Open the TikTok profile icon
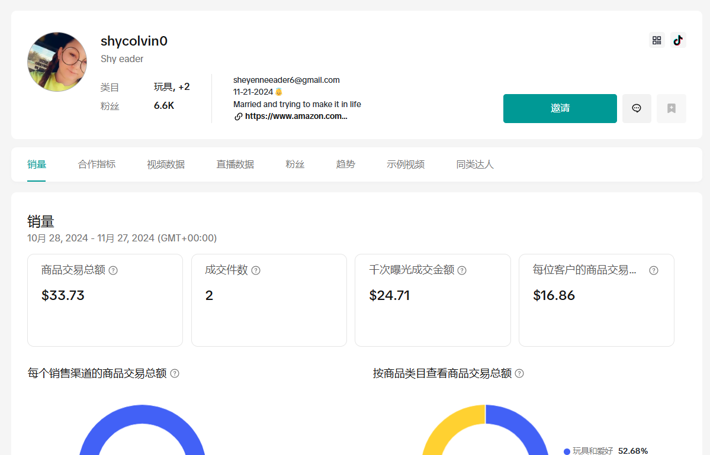Viewport: 710px width, 455px height. pos(678,40)
